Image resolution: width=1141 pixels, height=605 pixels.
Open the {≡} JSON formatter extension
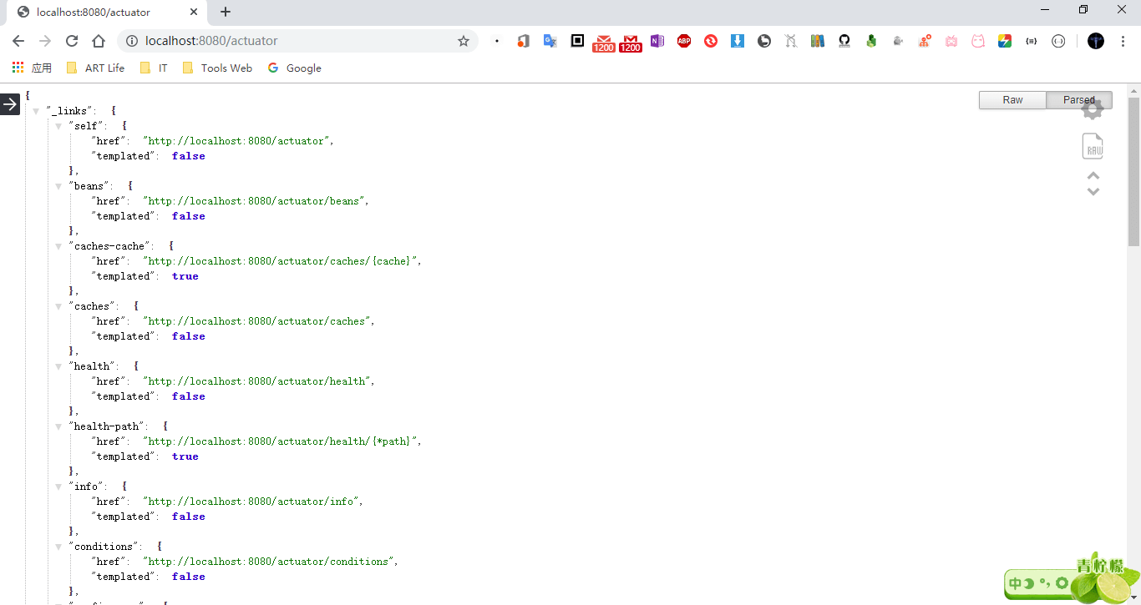click(1032, 41)
